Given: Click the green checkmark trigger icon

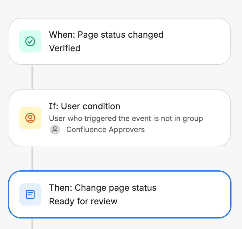Looking at the screenshot, I should click(x=30, y=41).
